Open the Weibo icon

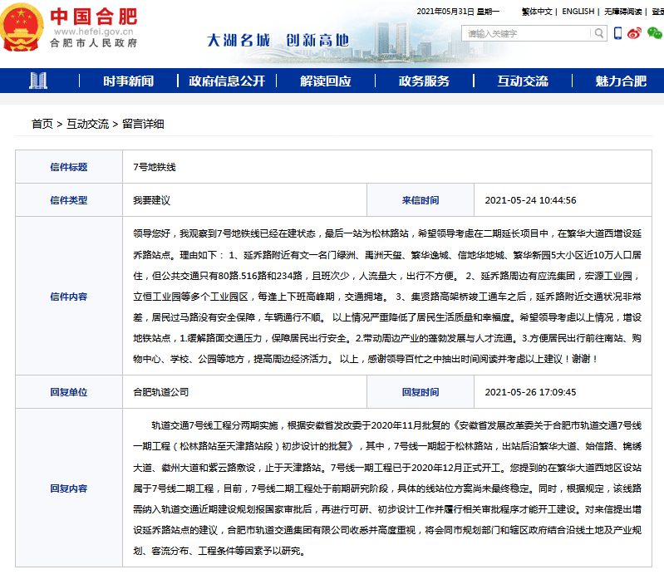[634, 33]
